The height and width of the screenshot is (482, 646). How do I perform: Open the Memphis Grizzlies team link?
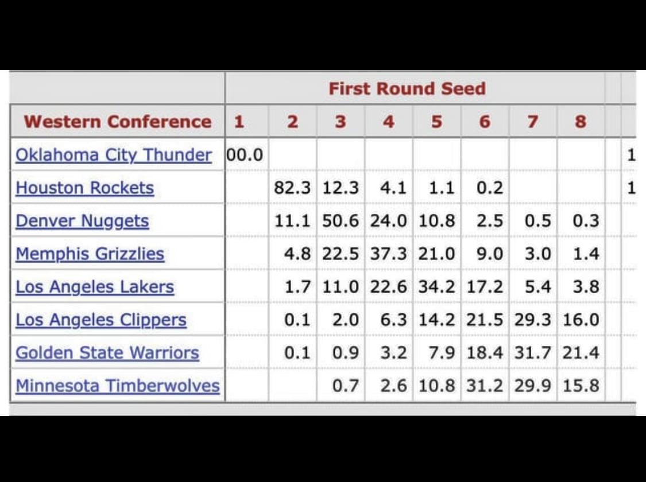pos(90,254)
